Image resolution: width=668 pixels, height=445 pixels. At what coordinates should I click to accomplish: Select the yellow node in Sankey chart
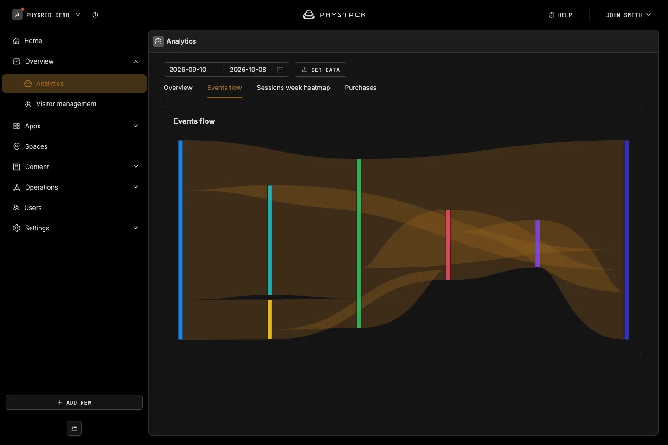[270, 319]
